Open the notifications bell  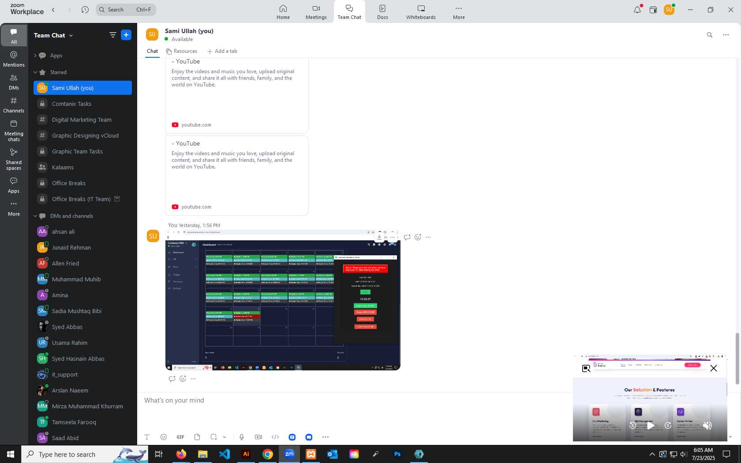[x=637, y=10]
